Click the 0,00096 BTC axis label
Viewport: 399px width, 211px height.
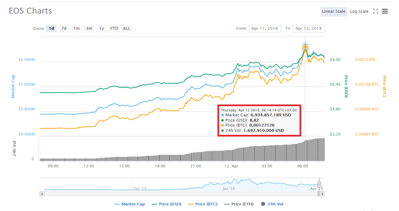pos(367,109)
